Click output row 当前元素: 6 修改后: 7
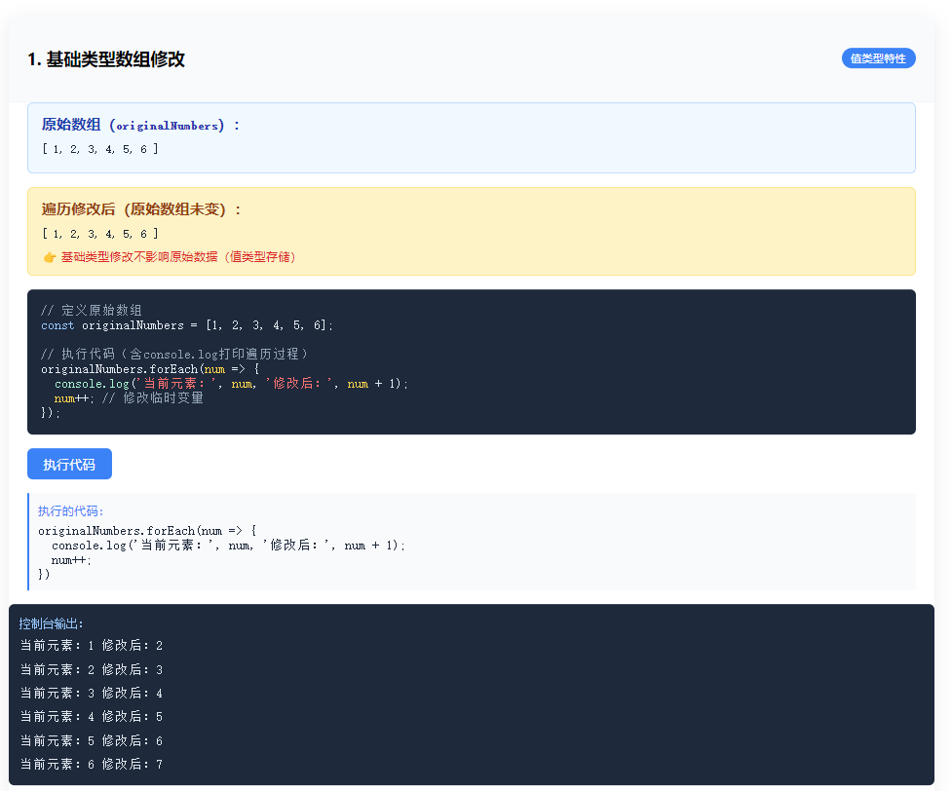The height and width of the screenshot is (791, 952). (x=91, y=765)
